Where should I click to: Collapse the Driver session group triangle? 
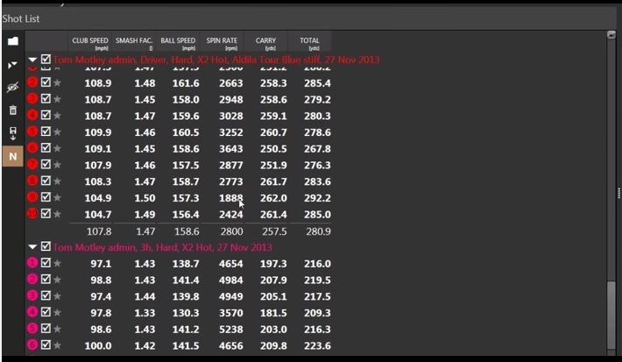pyautogui.click(x=33, y=60)
